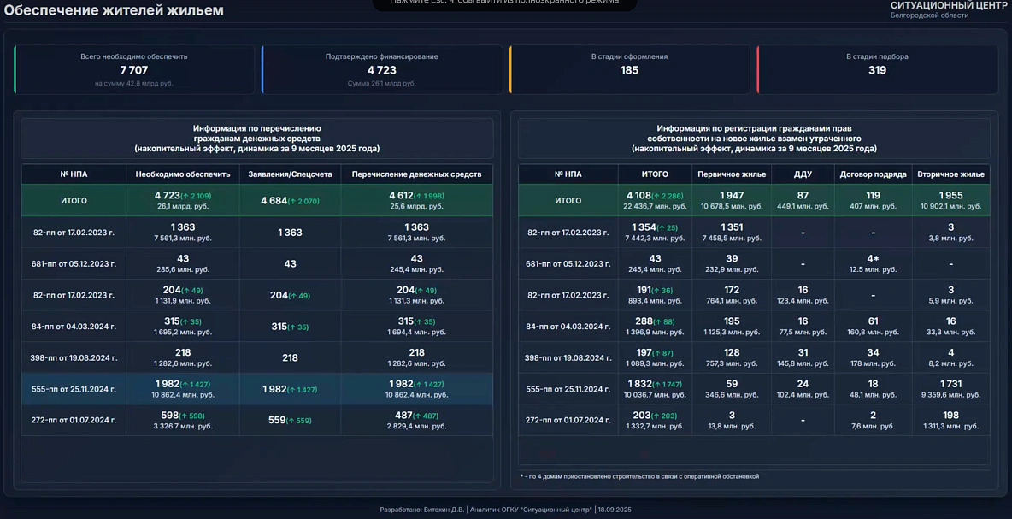The image size is (1012, 519).
Task: Click the ↑ 559 increase arrow indicator
Action: click(302, 421)
